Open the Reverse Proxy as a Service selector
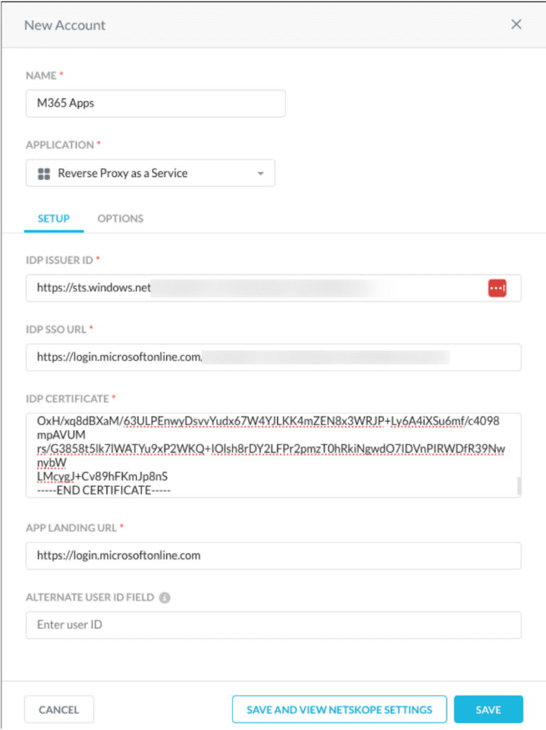This screenshot has height=730, width=546. 150,173
